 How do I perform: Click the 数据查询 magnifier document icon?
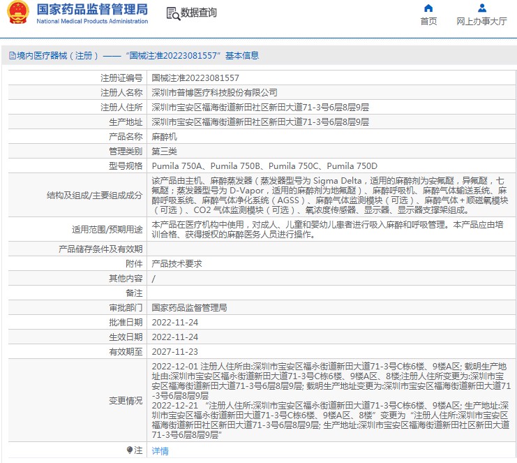point(172,13)
